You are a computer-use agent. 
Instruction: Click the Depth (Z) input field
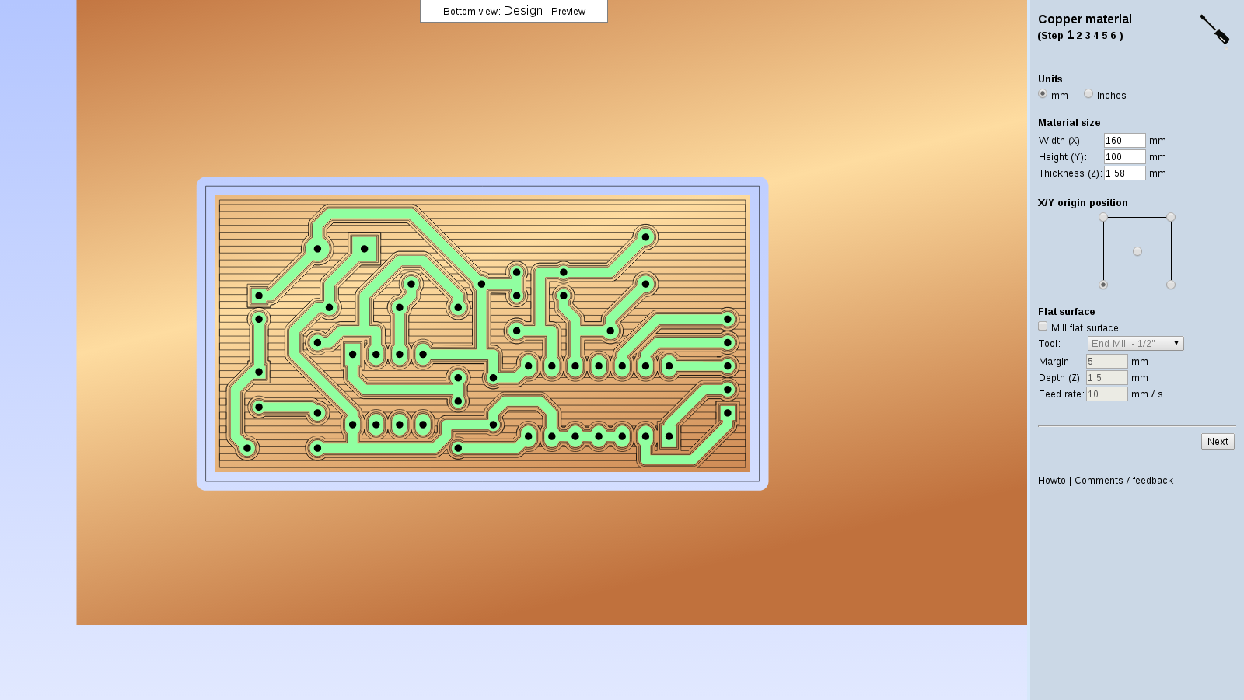(x=1107, y=378)
